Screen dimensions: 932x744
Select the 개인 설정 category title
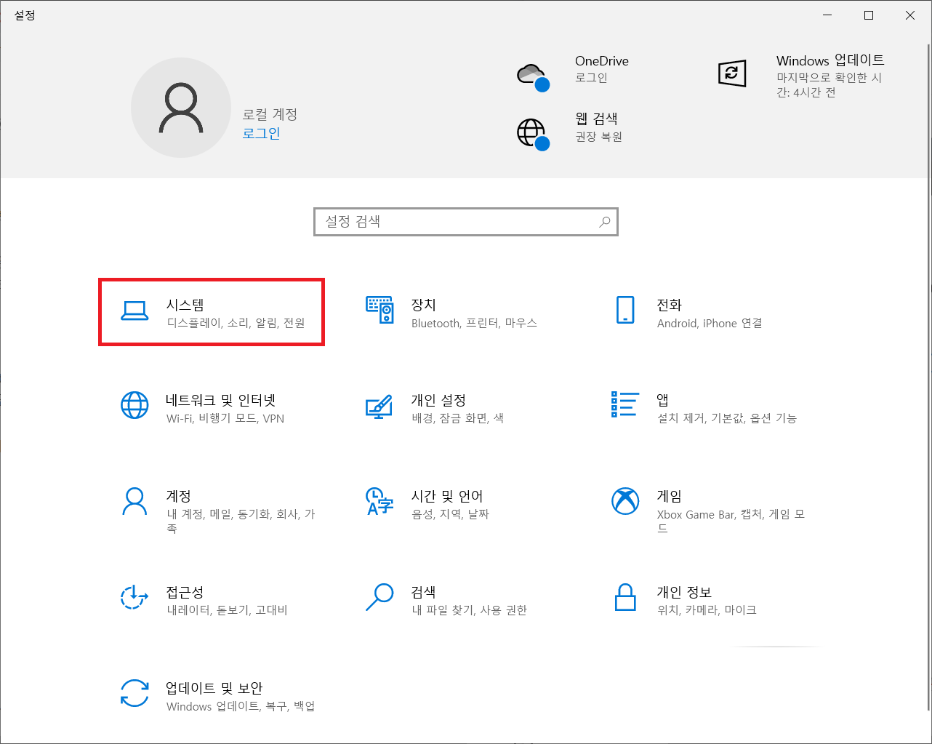tap(438, 400)
